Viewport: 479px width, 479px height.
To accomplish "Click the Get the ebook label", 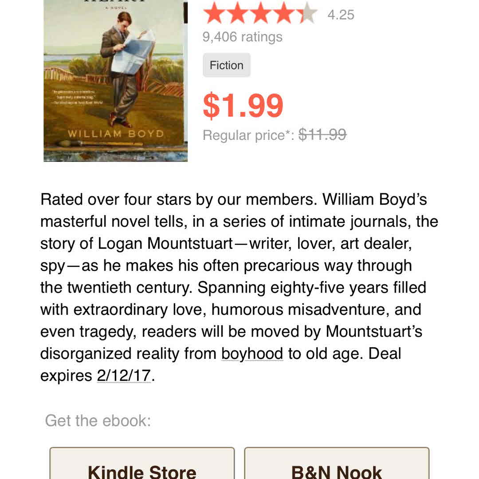I will click(98, 420).
